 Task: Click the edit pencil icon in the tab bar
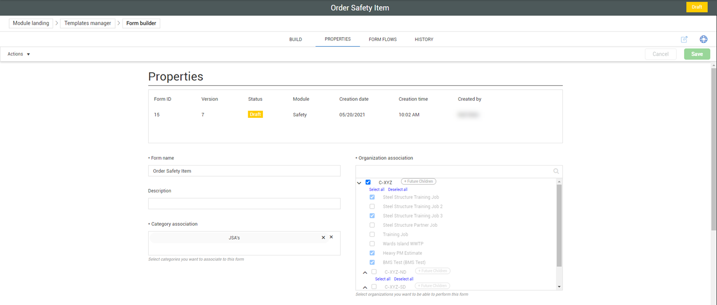(684, 39)
